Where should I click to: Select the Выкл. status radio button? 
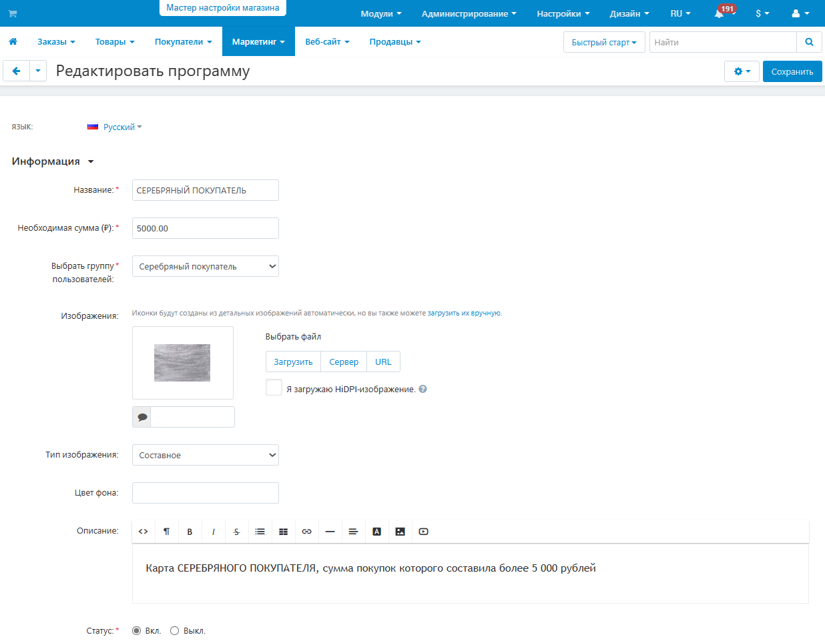click(174, 630)
